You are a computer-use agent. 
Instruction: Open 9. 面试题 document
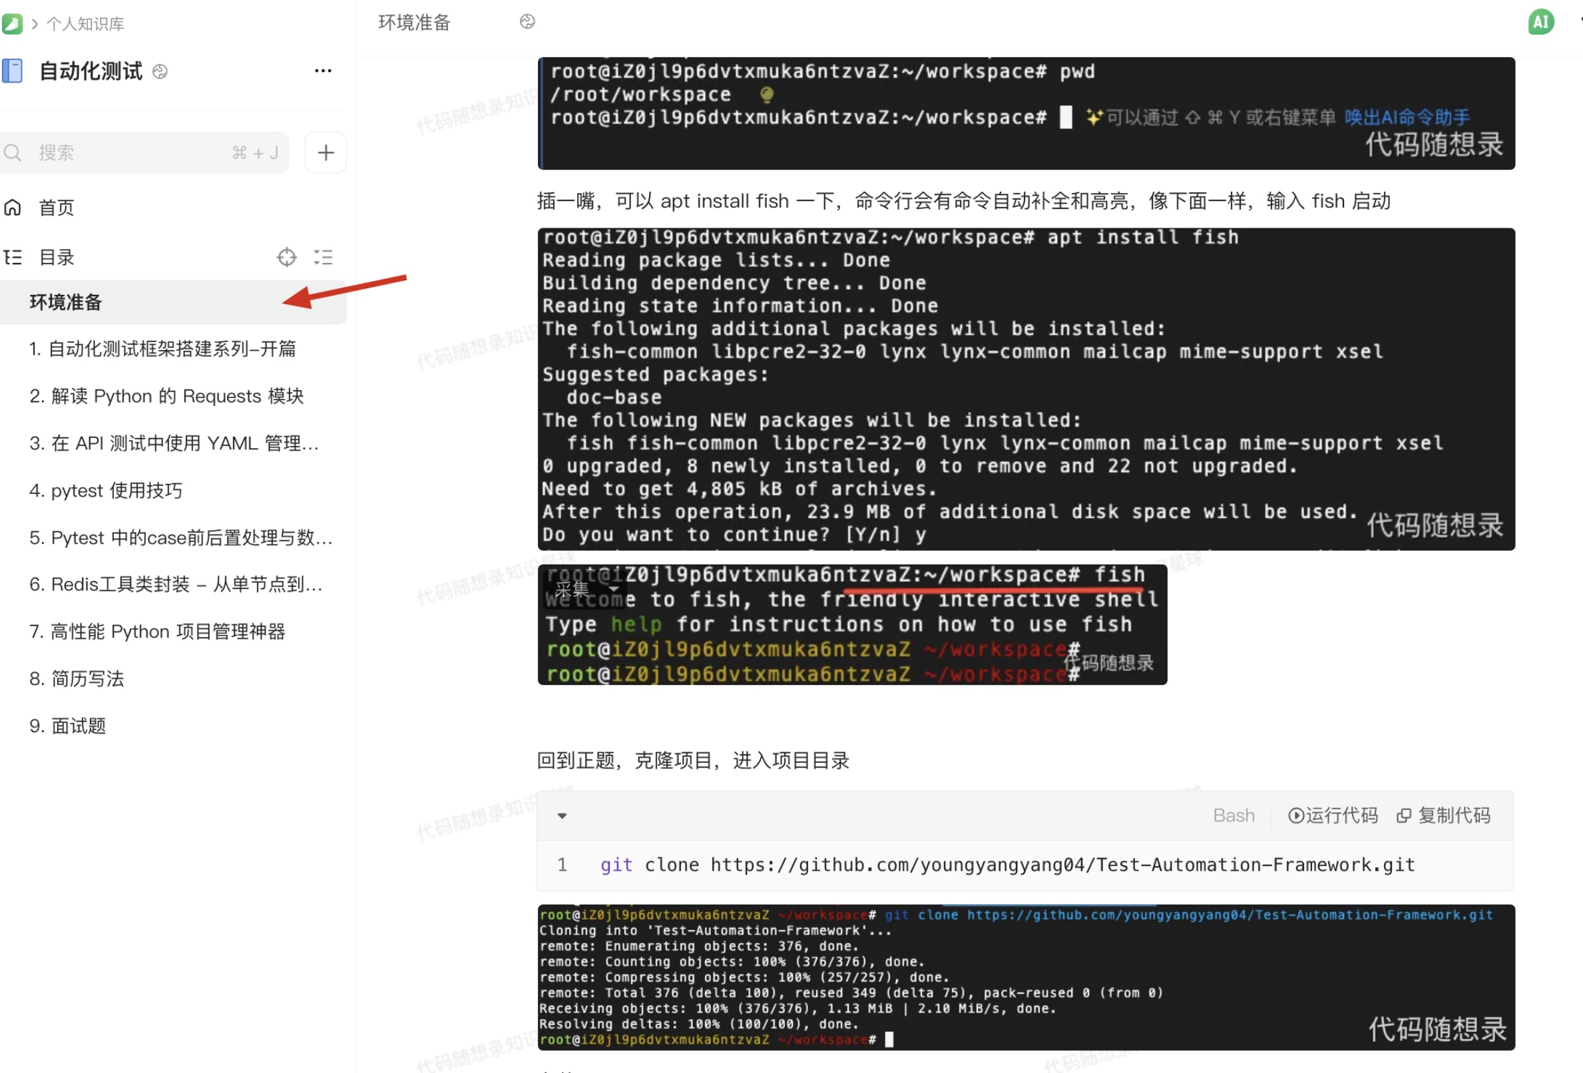coord(67,726)
